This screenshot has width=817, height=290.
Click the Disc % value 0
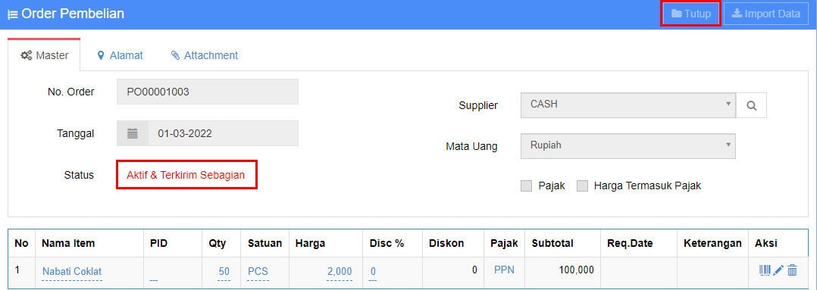[373, 271]
